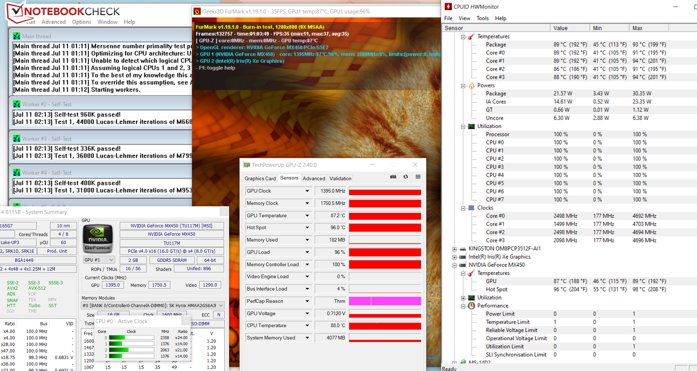Viewport: 697px width, 371px height.
Task: Click the CPU Utilization chip icon in HWMonitor
Action: coord(472,126)
